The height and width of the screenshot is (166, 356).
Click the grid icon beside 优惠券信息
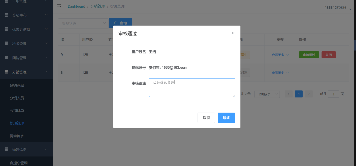[x=6, y=29]
